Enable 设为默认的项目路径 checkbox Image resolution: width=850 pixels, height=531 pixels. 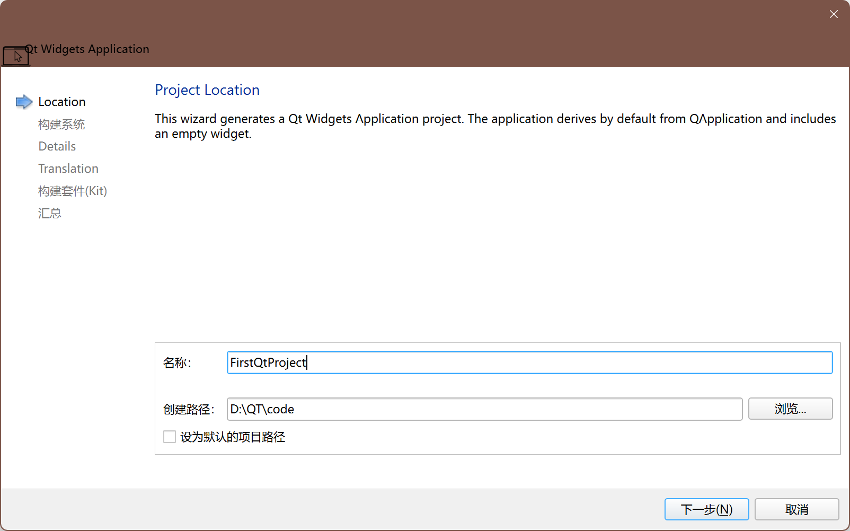click(x=169, y=436)
